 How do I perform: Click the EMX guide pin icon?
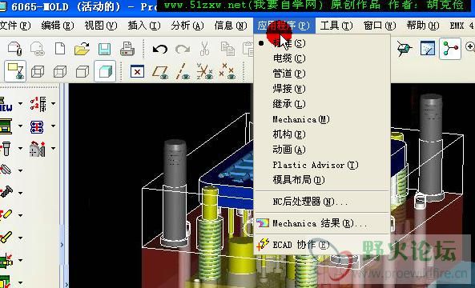(x=6, y=149)
